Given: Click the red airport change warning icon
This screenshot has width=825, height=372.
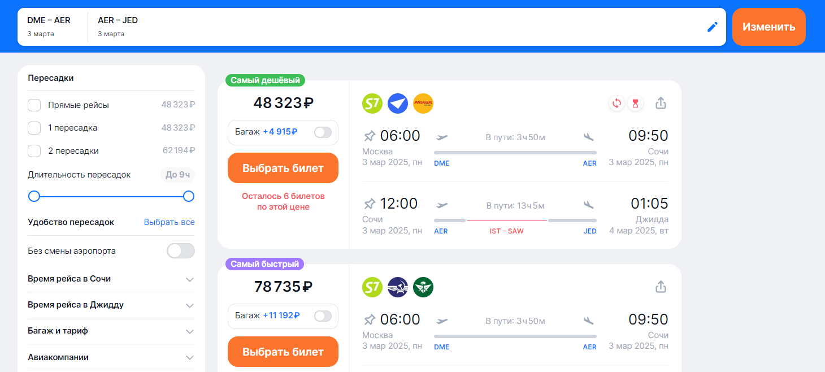Looking at the screenshot, I should click(x=616, y=103).
